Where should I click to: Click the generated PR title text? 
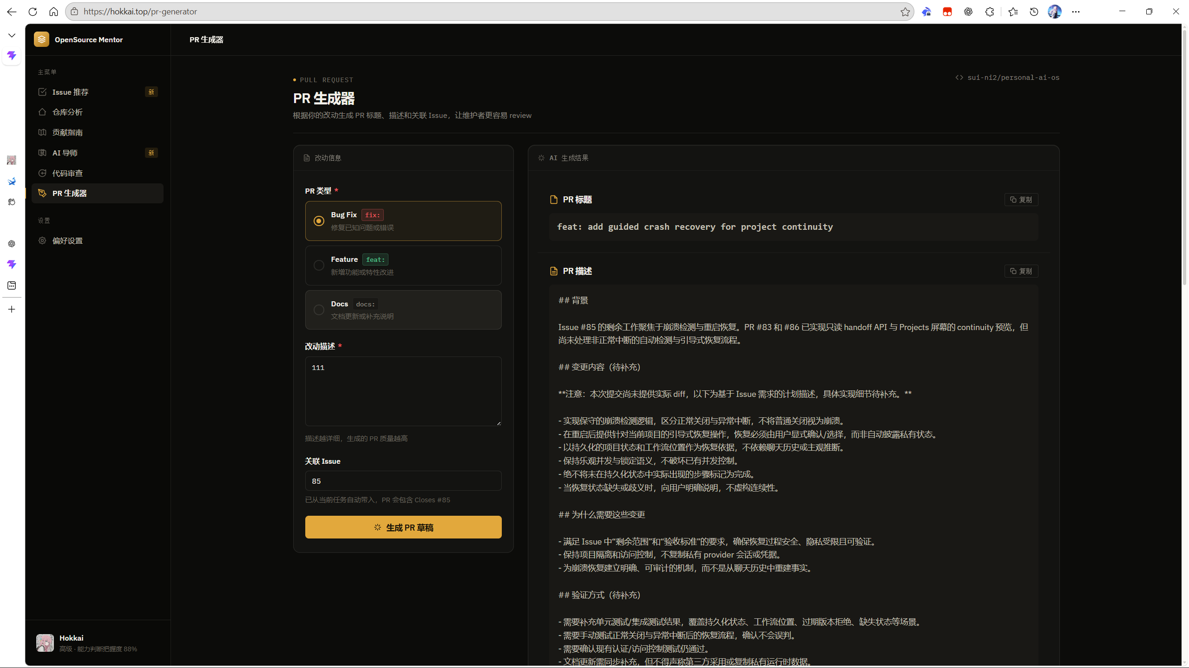[695, 227]
